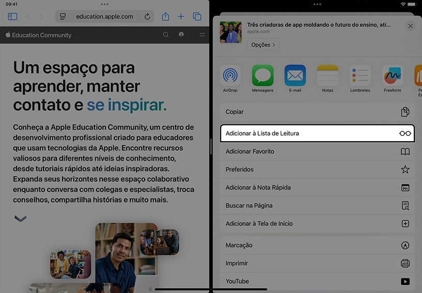Choose Imprimir action
Viewport: 422px width, 293px height.
318,263
